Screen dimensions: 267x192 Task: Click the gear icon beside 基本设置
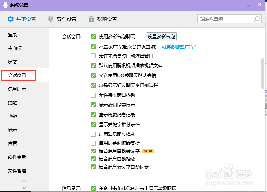(11, 19)
